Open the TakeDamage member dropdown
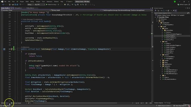This screenshot has height=107, width=191. click(126, 10)
